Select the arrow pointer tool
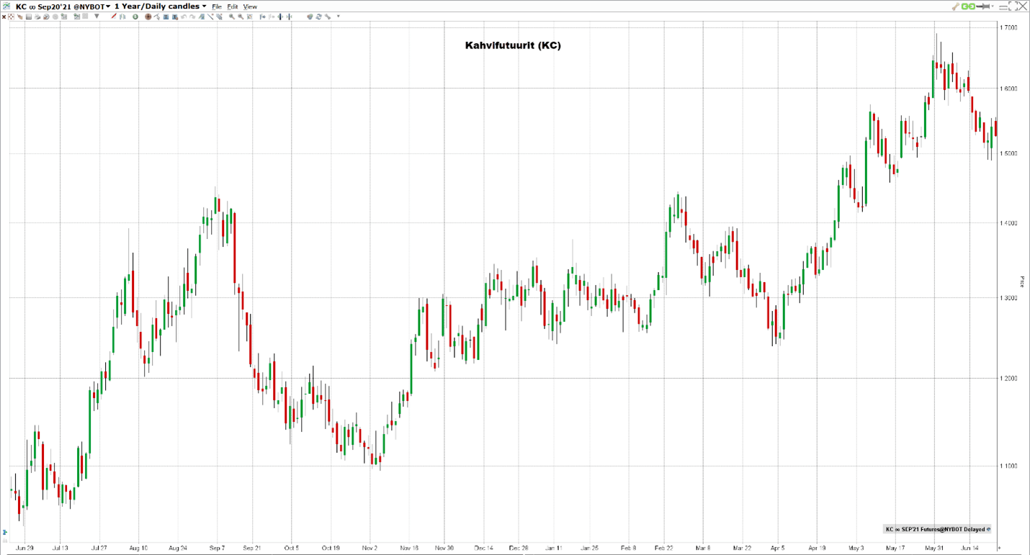1030x555 pixels. pos(157,17)
